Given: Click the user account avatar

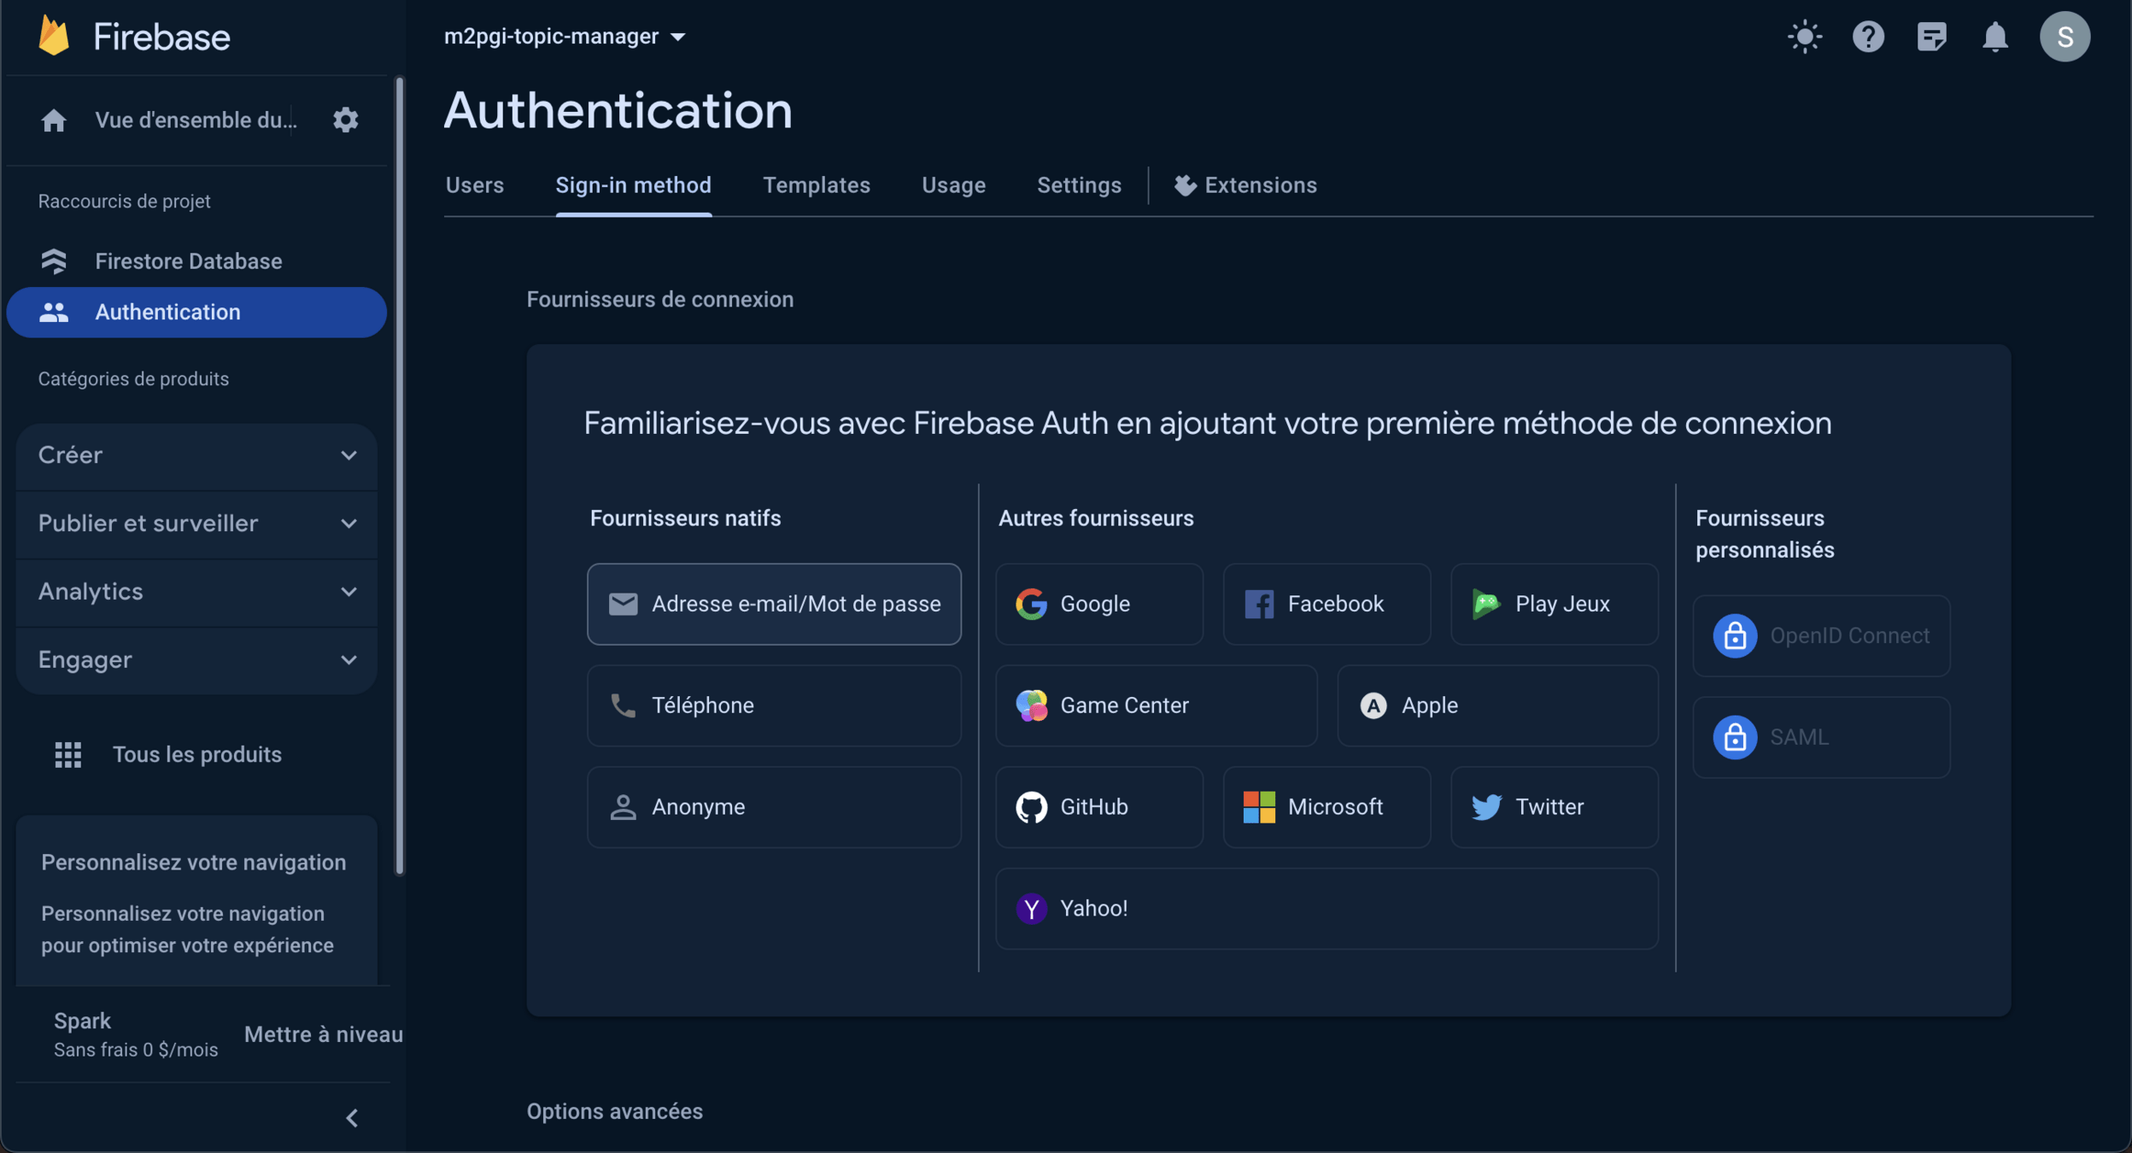Looking at the screenshot, I should point(2064,37).
